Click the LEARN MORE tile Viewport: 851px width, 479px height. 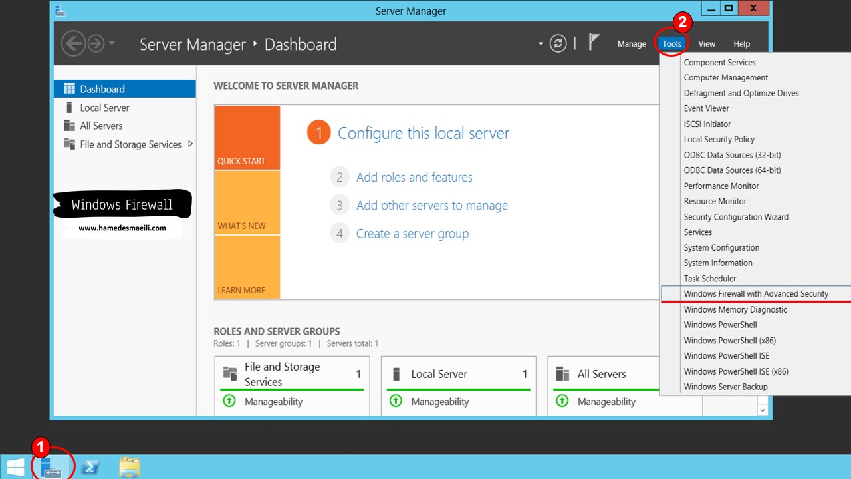click(247, 267)
